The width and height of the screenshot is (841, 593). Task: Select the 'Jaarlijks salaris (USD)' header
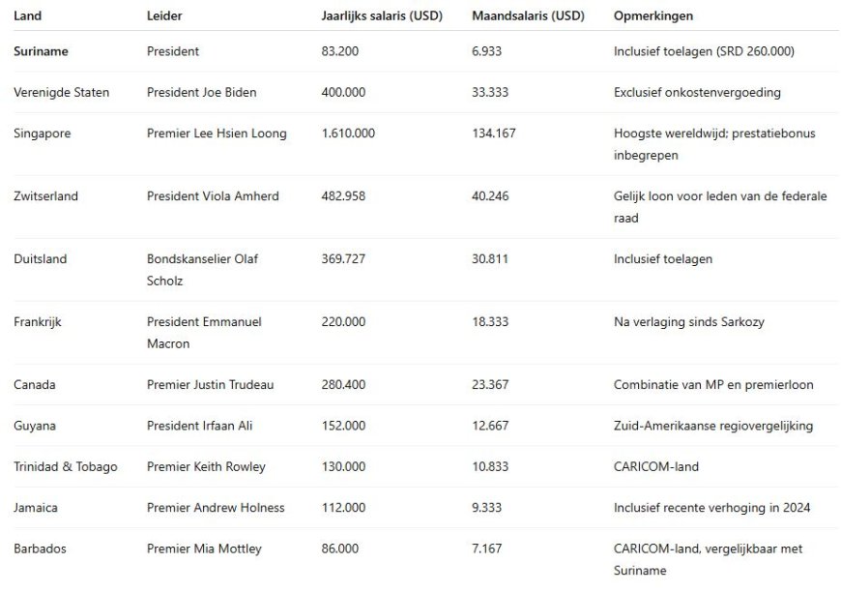click(382, 16)
